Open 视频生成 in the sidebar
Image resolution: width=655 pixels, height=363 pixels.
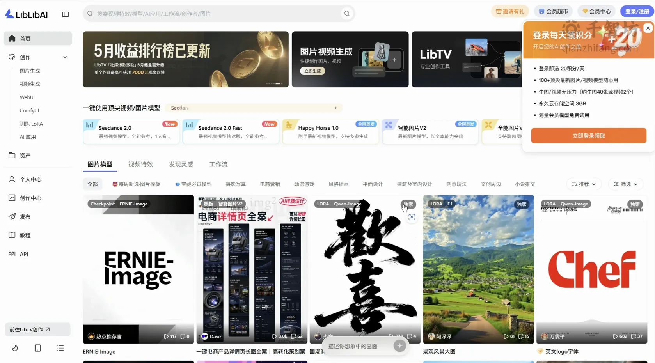click(x=30, y=84)
